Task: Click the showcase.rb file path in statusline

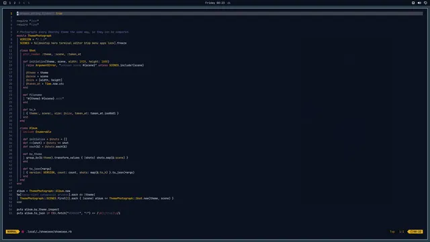Action: point(49,231)
